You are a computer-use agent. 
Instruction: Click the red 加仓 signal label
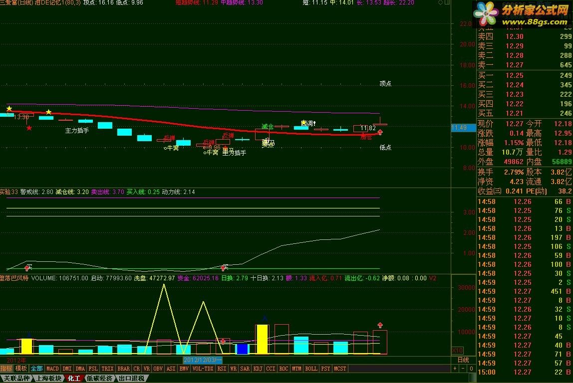point(366,137)
